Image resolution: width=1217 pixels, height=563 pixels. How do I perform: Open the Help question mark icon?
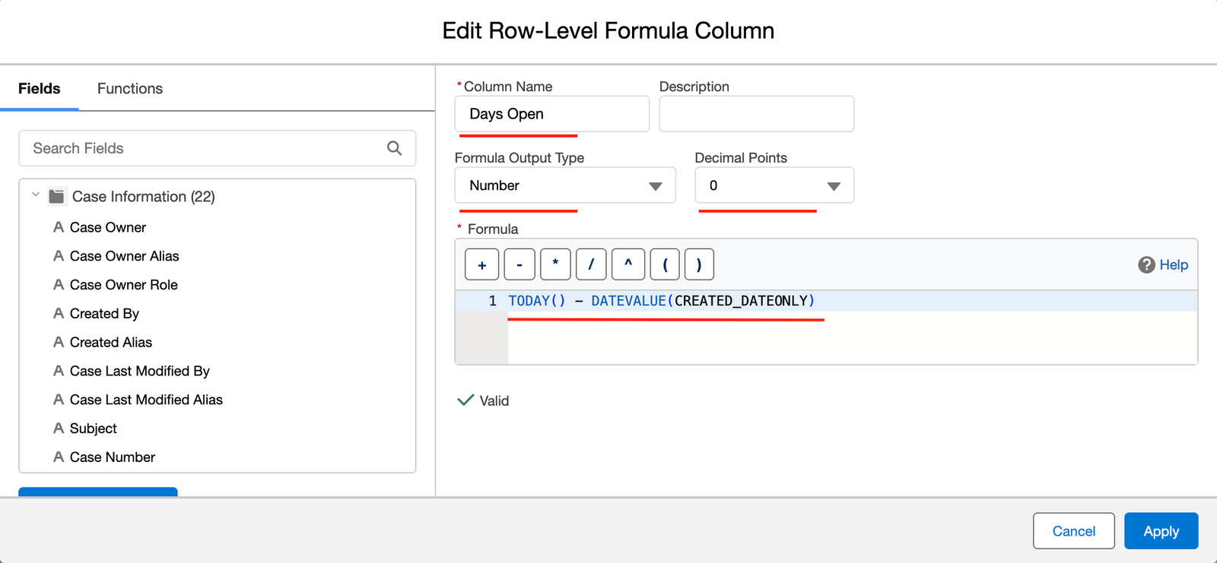[x=1146, y=264]
